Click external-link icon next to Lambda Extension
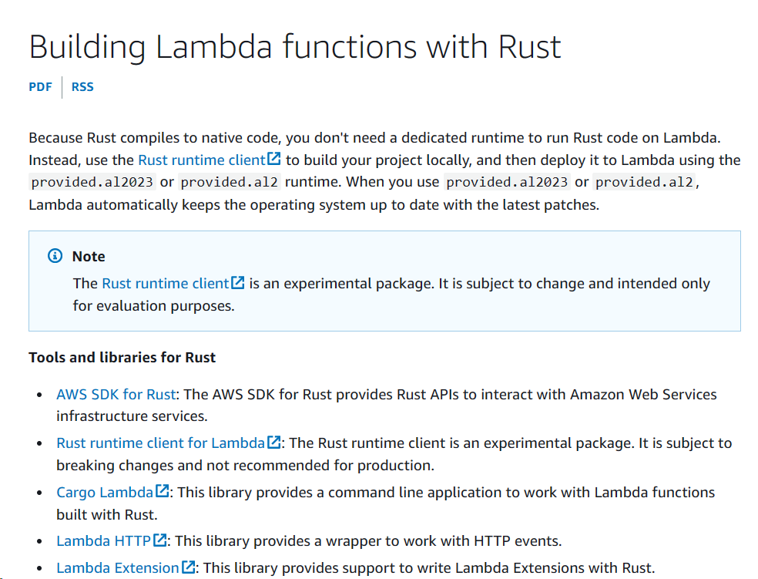Viewport: 758px width, 579px height. (189, 567)
